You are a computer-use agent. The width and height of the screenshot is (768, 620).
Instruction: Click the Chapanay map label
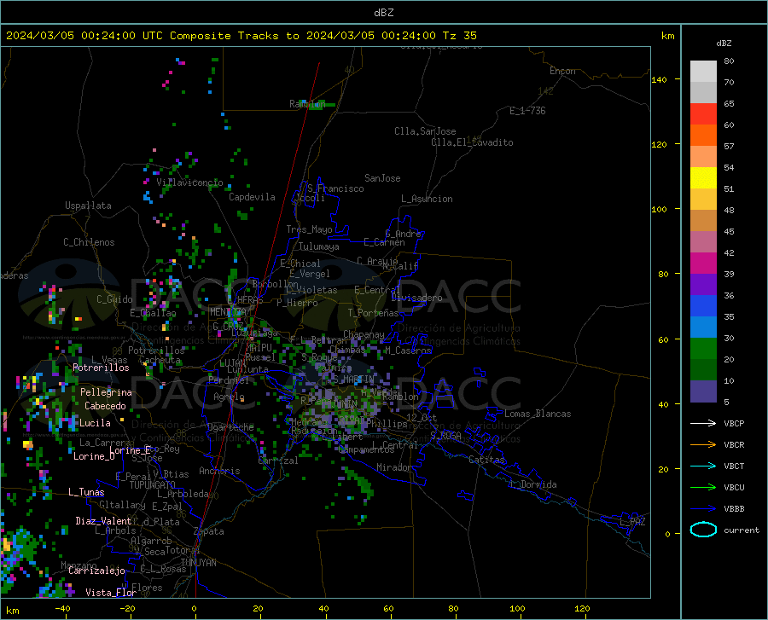point(364,334)
